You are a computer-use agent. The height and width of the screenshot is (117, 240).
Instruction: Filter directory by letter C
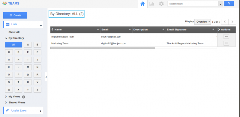[9, 52]
